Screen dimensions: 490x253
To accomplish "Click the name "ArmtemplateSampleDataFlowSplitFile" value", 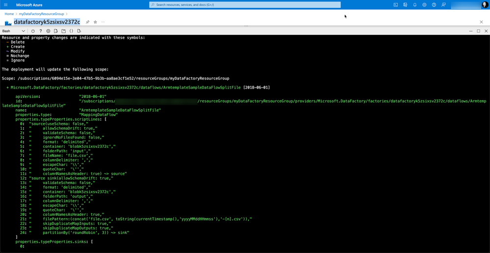I will (x=120, y=111).
